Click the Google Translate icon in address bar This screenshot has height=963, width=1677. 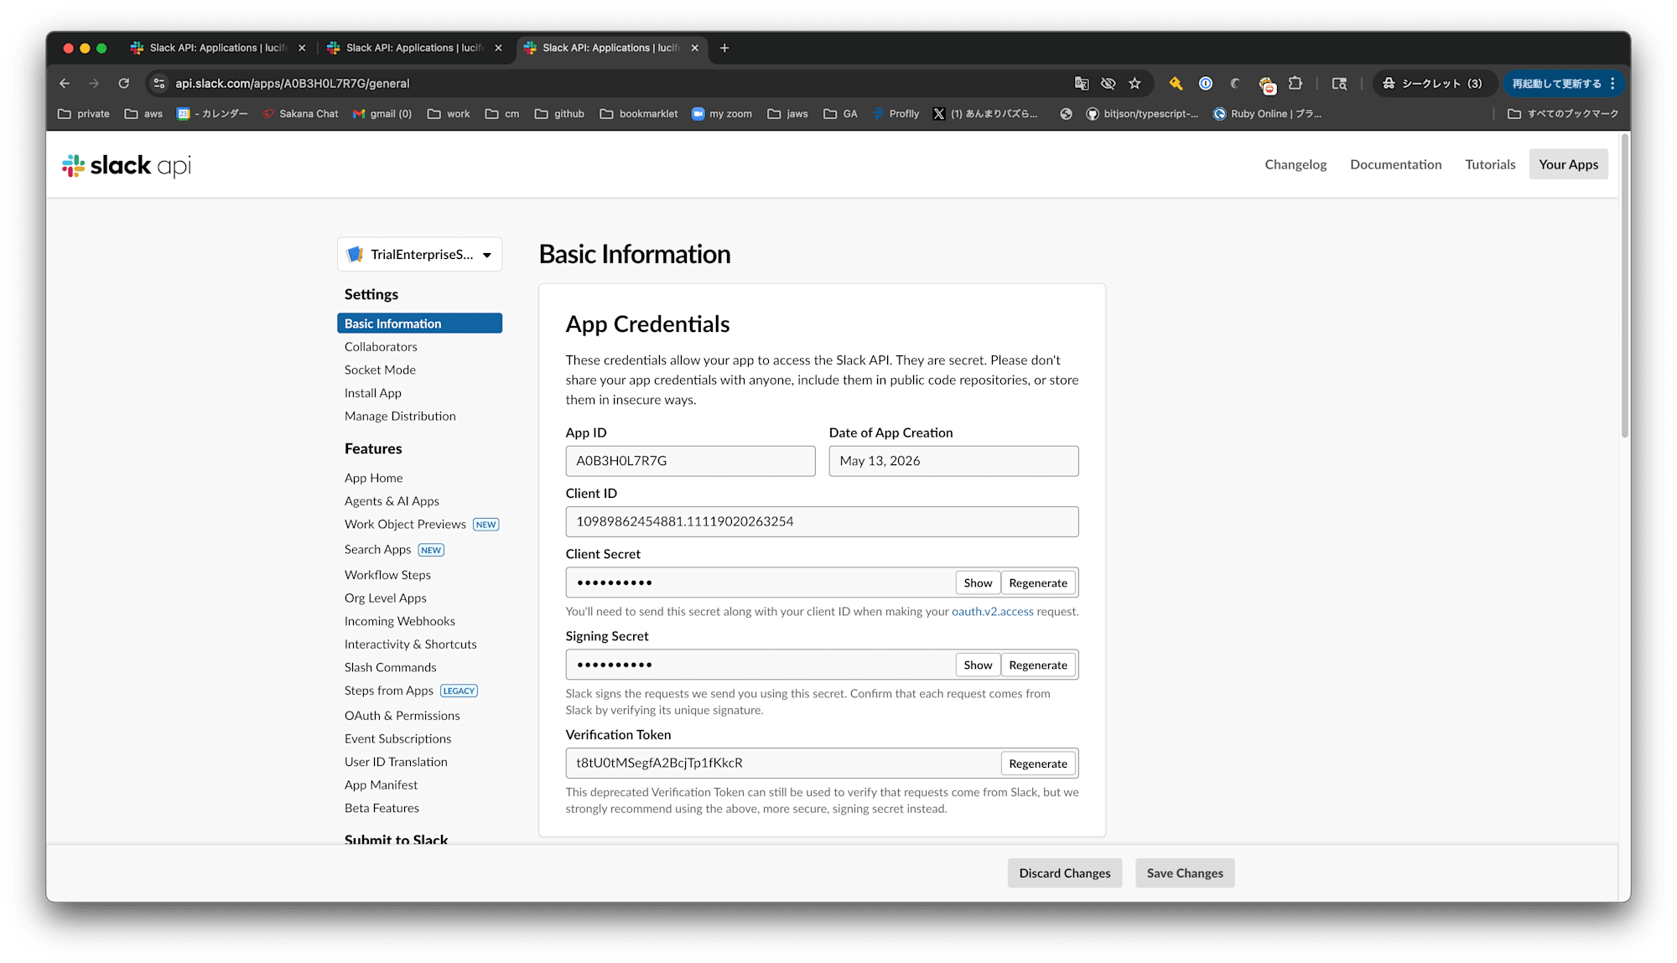click(x=1082, y=83)
